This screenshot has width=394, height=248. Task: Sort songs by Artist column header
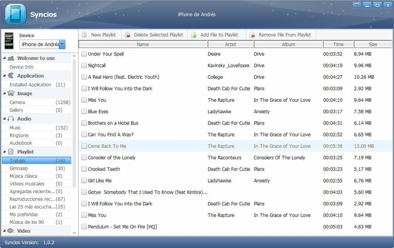[231, 44]
